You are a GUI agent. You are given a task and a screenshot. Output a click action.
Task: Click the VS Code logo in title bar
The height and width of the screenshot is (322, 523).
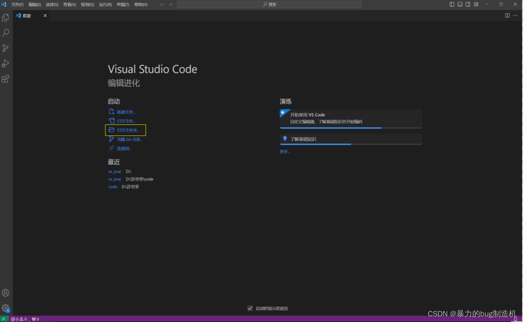[x=4, y=4]
